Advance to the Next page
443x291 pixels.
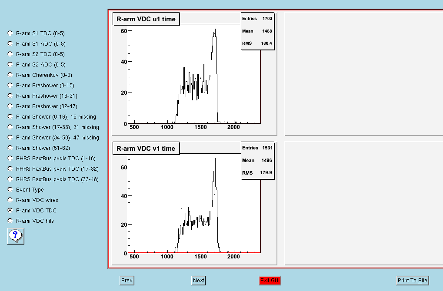(x=198, y=281)
